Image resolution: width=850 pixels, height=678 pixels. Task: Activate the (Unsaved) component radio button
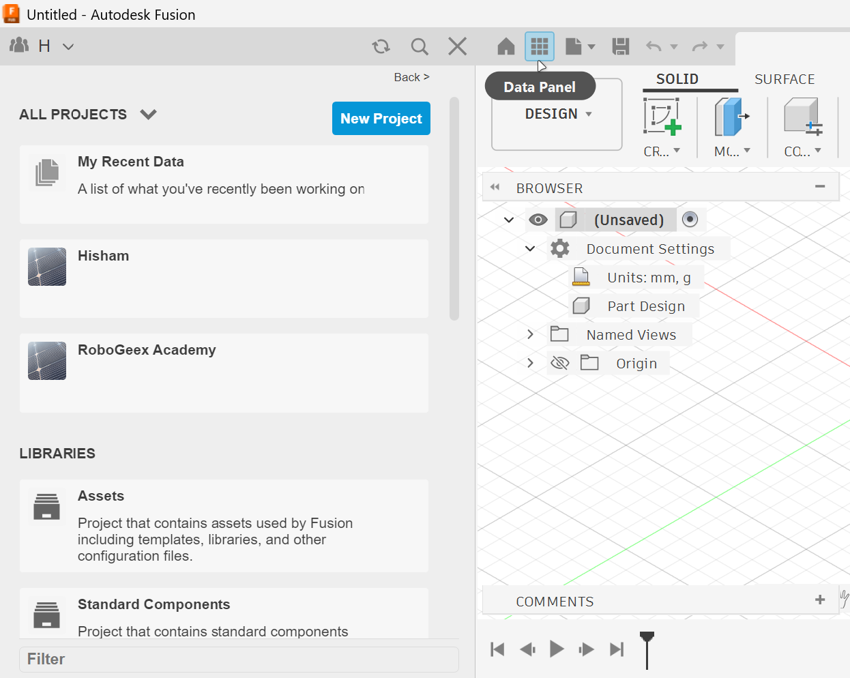point(690,219)
